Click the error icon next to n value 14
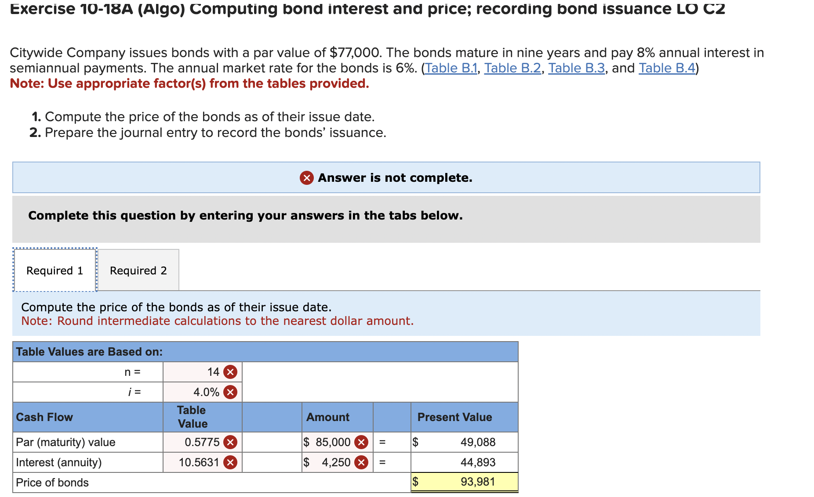 coord(230,372)
